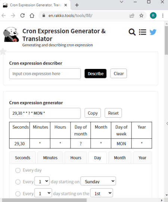Click the cron expression describer input field

click(45, 73)
